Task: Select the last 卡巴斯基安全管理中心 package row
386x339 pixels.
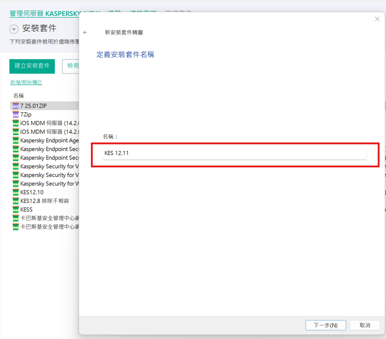Action: pyautogui.click(x=49, y=227)
